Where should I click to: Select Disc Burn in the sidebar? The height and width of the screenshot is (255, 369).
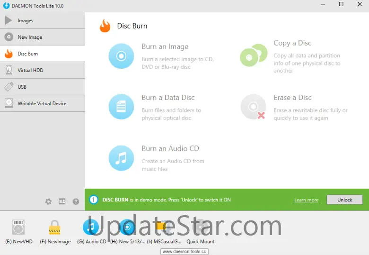[43, 54]
